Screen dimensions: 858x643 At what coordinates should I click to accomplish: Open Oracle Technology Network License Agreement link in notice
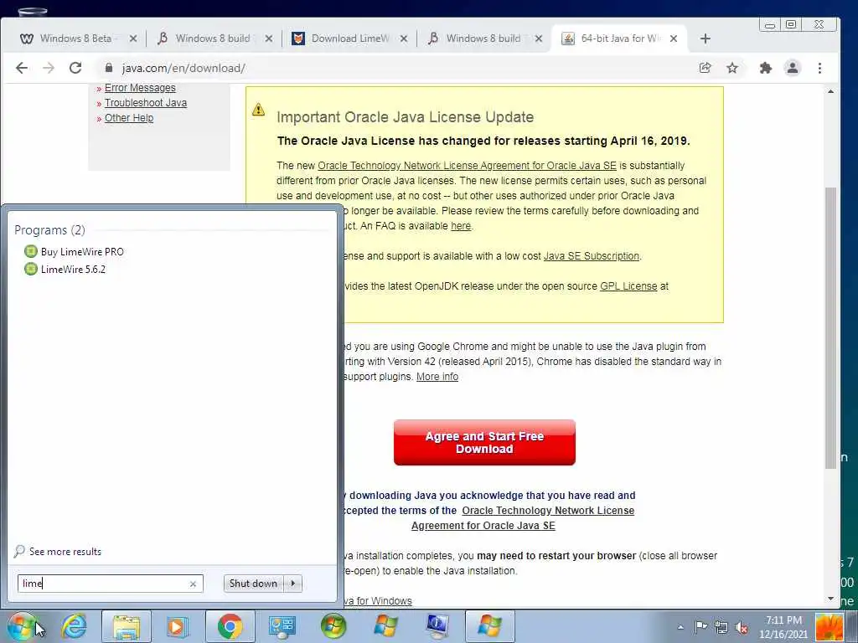click(x=467, y=166)
